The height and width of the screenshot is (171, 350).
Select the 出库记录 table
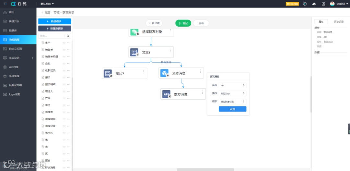point(50,126)
